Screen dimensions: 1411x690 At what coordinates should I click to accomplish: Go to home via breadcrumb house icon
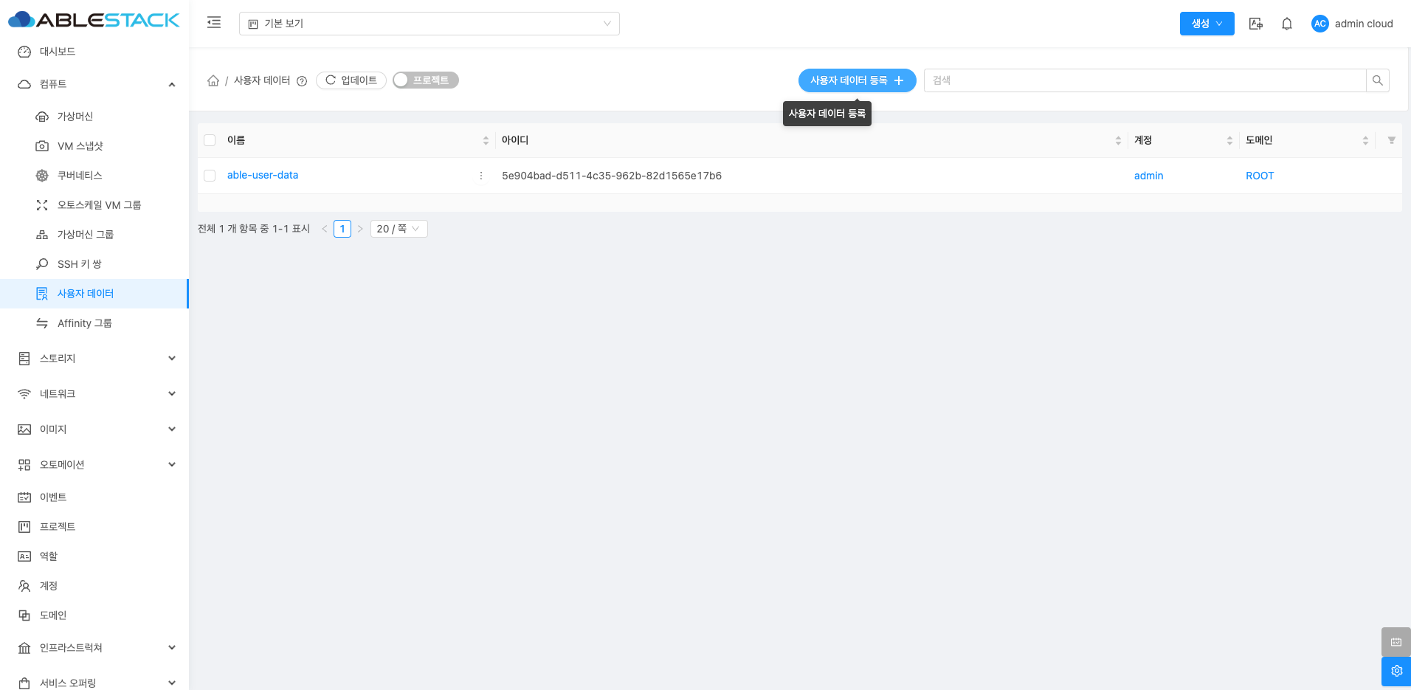tap(213, 80)
